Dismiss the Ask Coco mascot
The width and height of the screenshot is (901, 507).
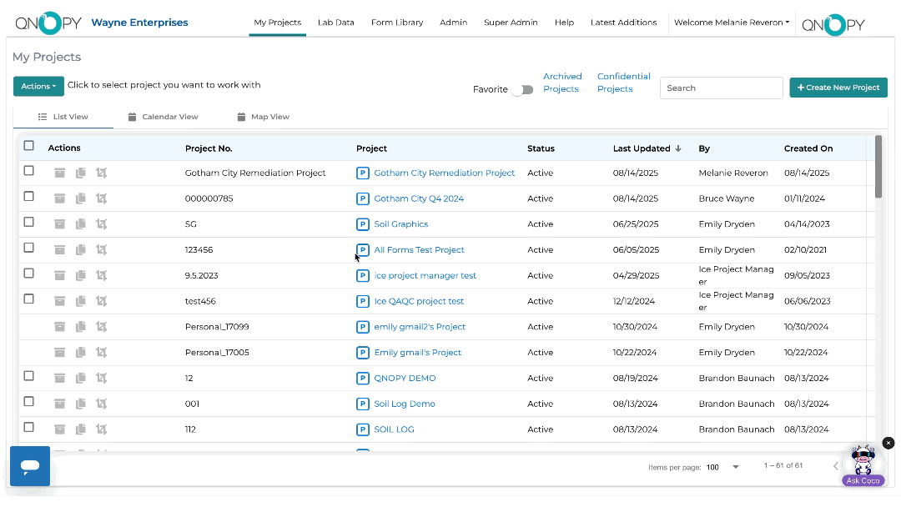(888, 443)
